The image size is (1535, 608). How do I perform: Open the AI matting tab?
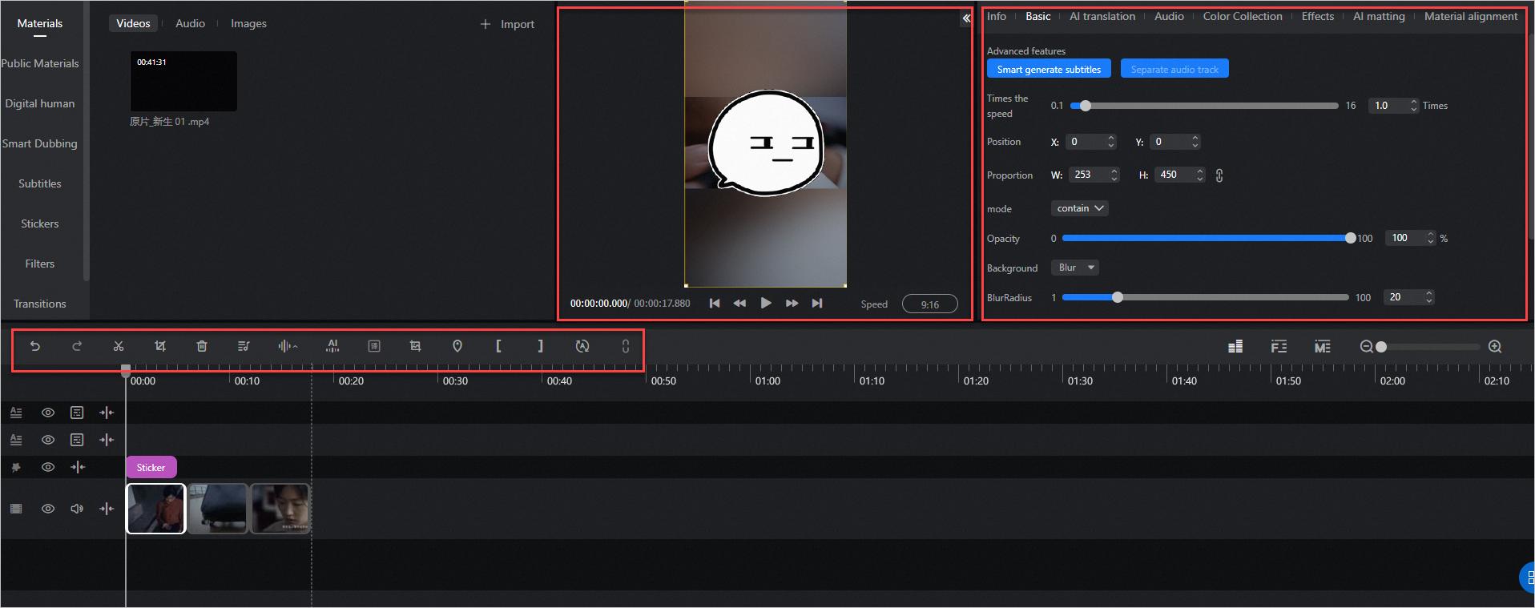pyautogui.click(x=1379, y=16)
